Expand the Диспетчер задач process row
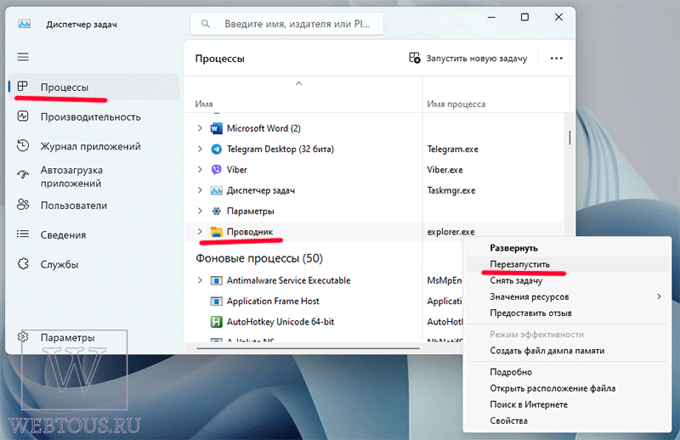680x440 pixels. (200, 190)
